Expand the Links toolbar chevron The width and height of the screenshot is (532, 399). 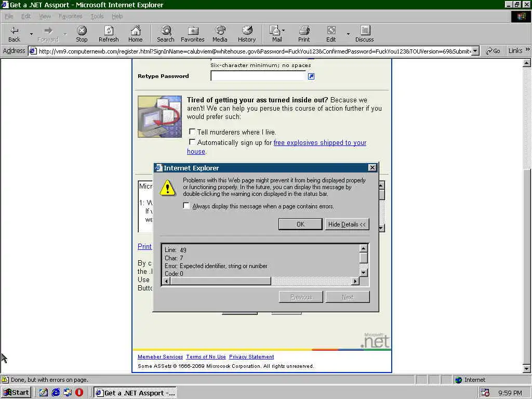[528, 50]
